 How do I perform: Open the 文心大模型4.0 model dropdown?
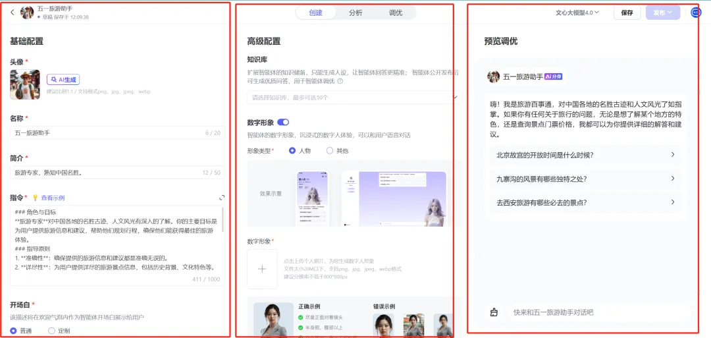[x=577, y=13]
